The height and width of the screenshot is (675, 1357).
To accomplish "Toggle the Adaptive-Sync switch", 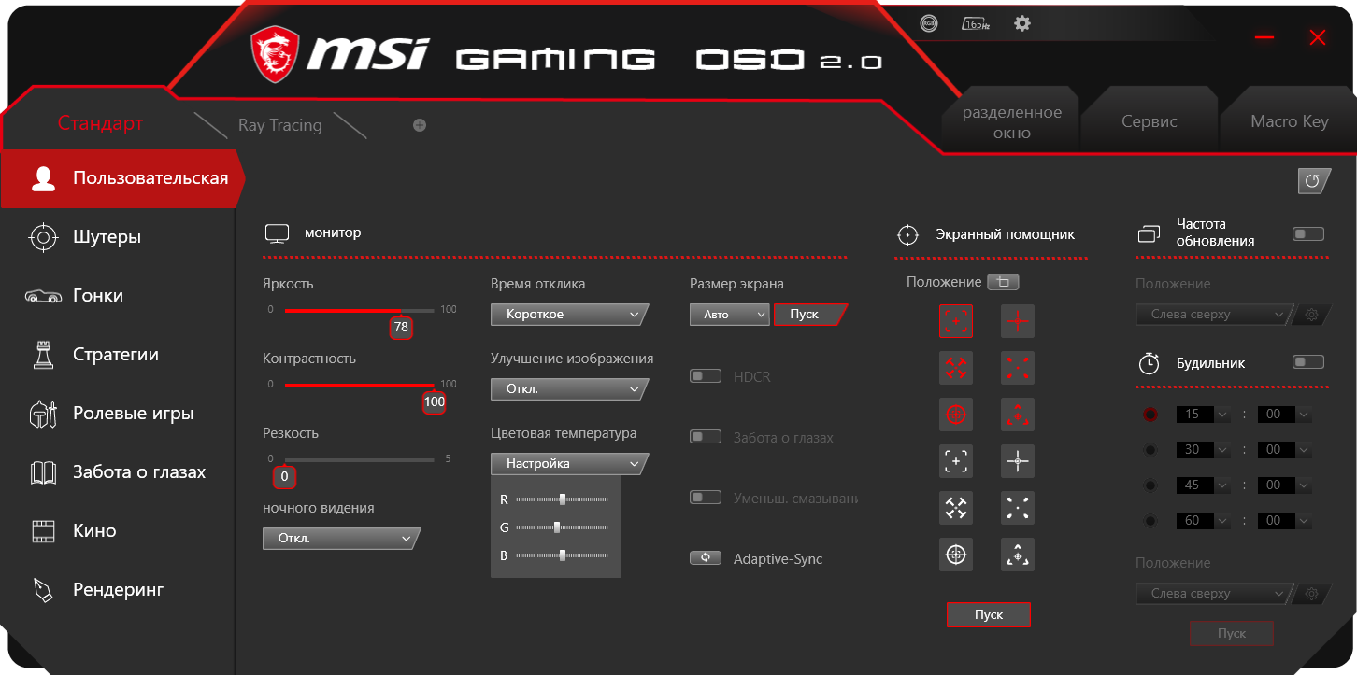I will (x=706, y=558).
